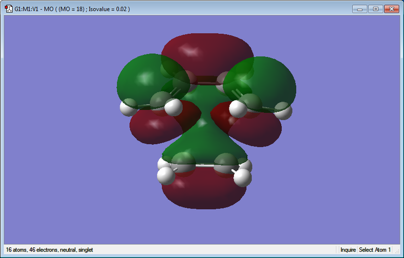Click the Inquire mode indicator in the status bar

pyautogui.click(x=348, y=250)
